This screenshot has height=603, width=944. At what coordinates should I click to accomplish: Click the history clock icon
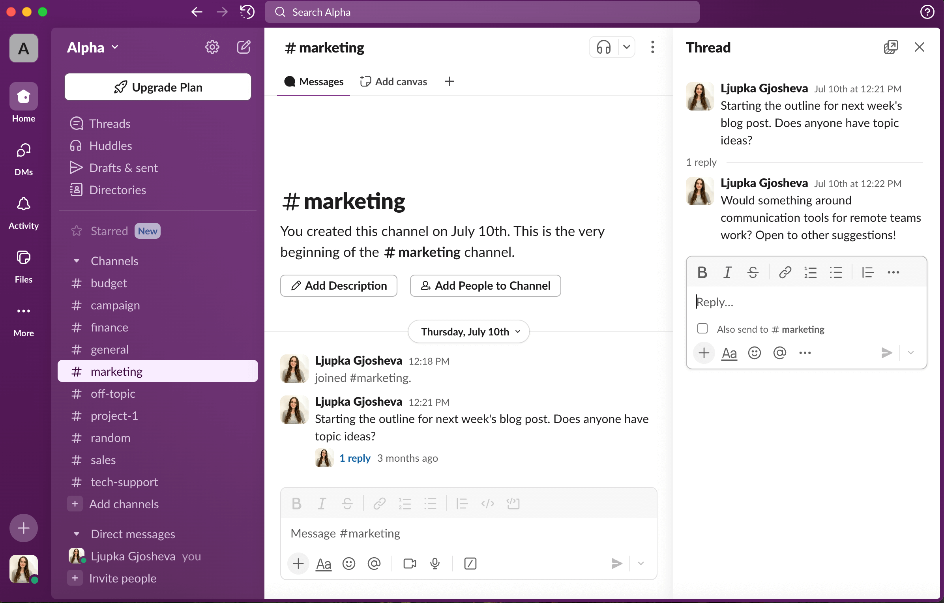pyautogui.click(x=247, y=12)
